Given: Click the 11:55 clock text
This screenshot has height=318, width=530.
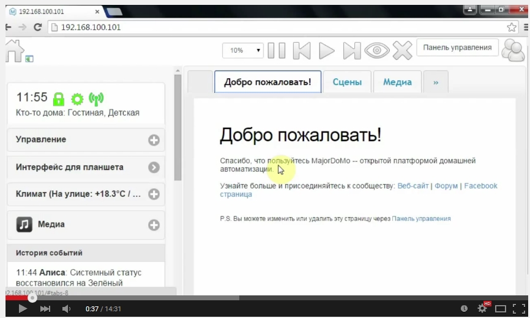Looking at the screenshot, I should pyautogui.click(x=32, y=97).
